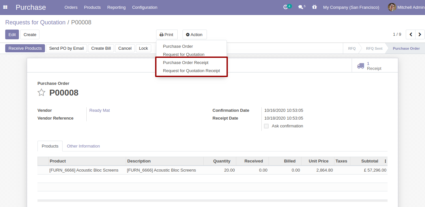Click the RFQ stage in the status bar
Image resolution: width=425 pixels, height=207 pixels.
point(352,48)
